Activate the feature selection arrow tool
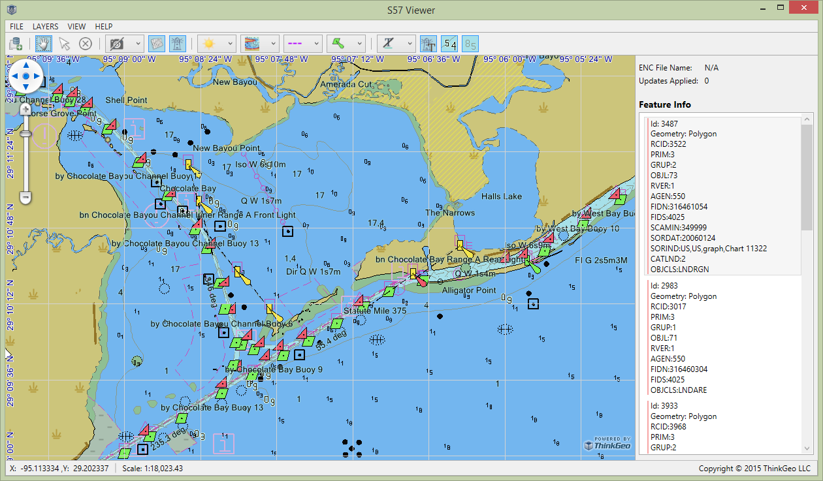Screen dimensions: 823x481 [x=64, y=43]
